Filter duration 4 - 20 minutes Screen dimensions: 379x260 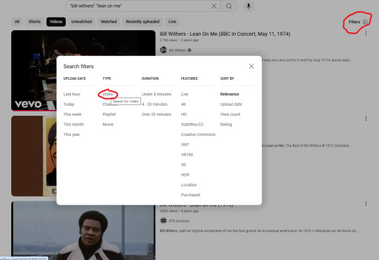pos(154,104)
